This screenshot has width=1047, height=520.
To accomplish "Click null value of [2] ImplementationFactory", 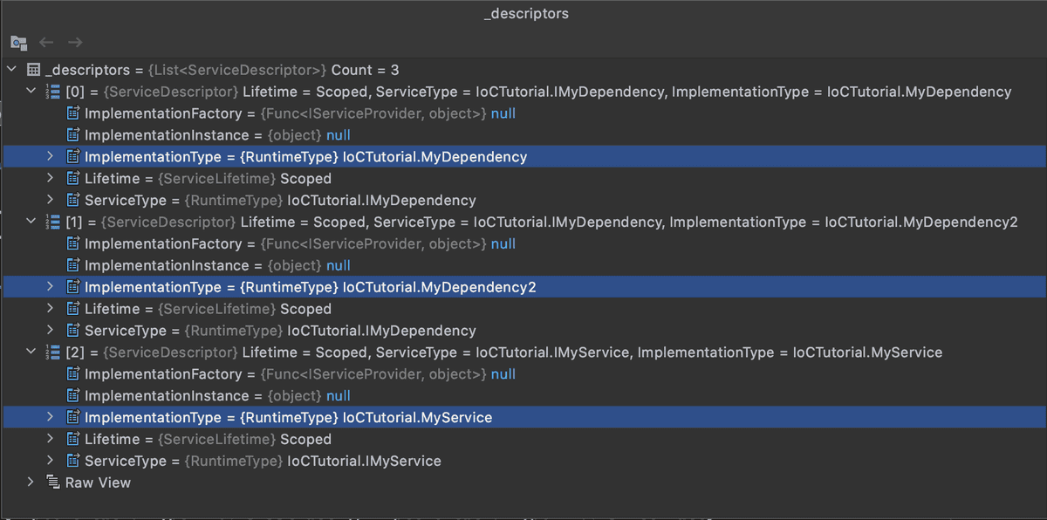I will coord(503,374).
